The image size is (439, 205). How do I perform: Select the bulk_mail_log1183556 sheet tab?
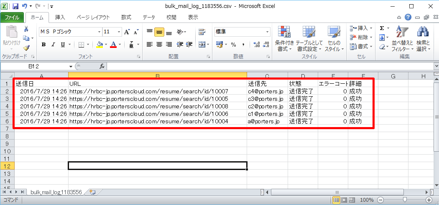point(56,192)
